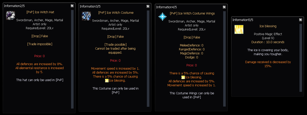The image size is (307, 115).
Task: Click the Ice Witch Costume item icon
Action: pyautogui.click(x=86, y=16)
